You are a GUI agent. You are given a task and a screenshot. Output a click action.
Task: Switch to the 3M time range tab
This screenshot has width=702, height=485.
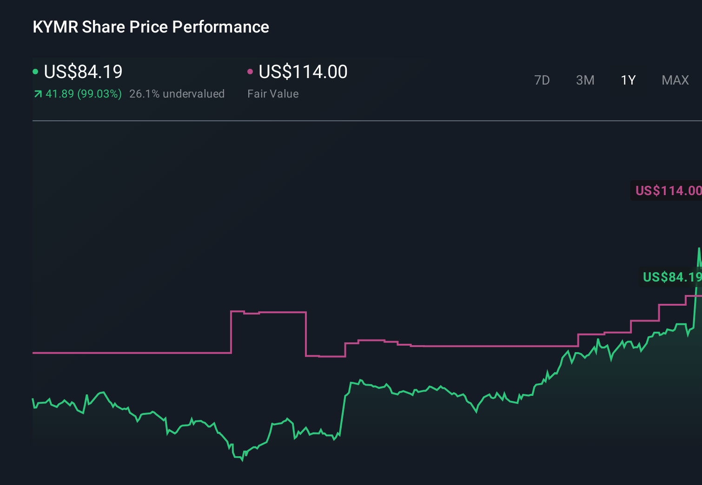pyautogui.click(x=585, y=80)
